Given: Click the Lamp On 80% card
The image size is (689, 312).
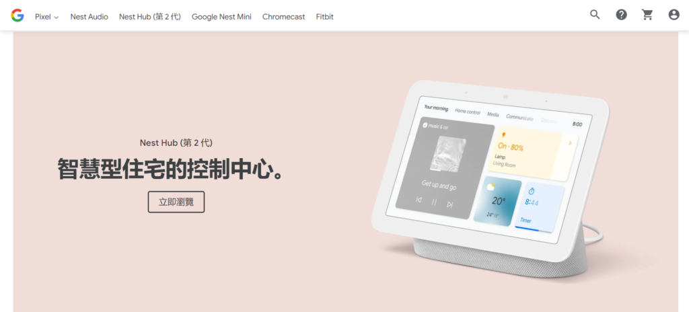Looking at the screenshot, I should point(533,153).
